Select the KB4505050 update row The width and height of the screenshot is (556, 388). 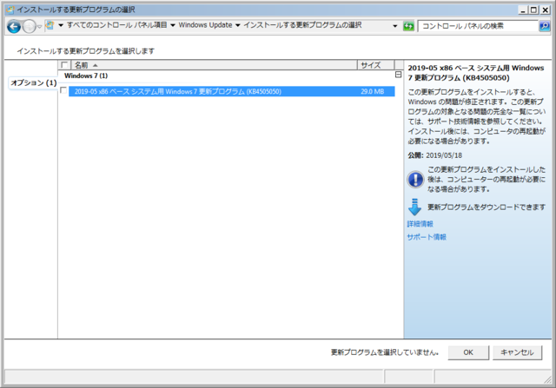click(232, 91)
